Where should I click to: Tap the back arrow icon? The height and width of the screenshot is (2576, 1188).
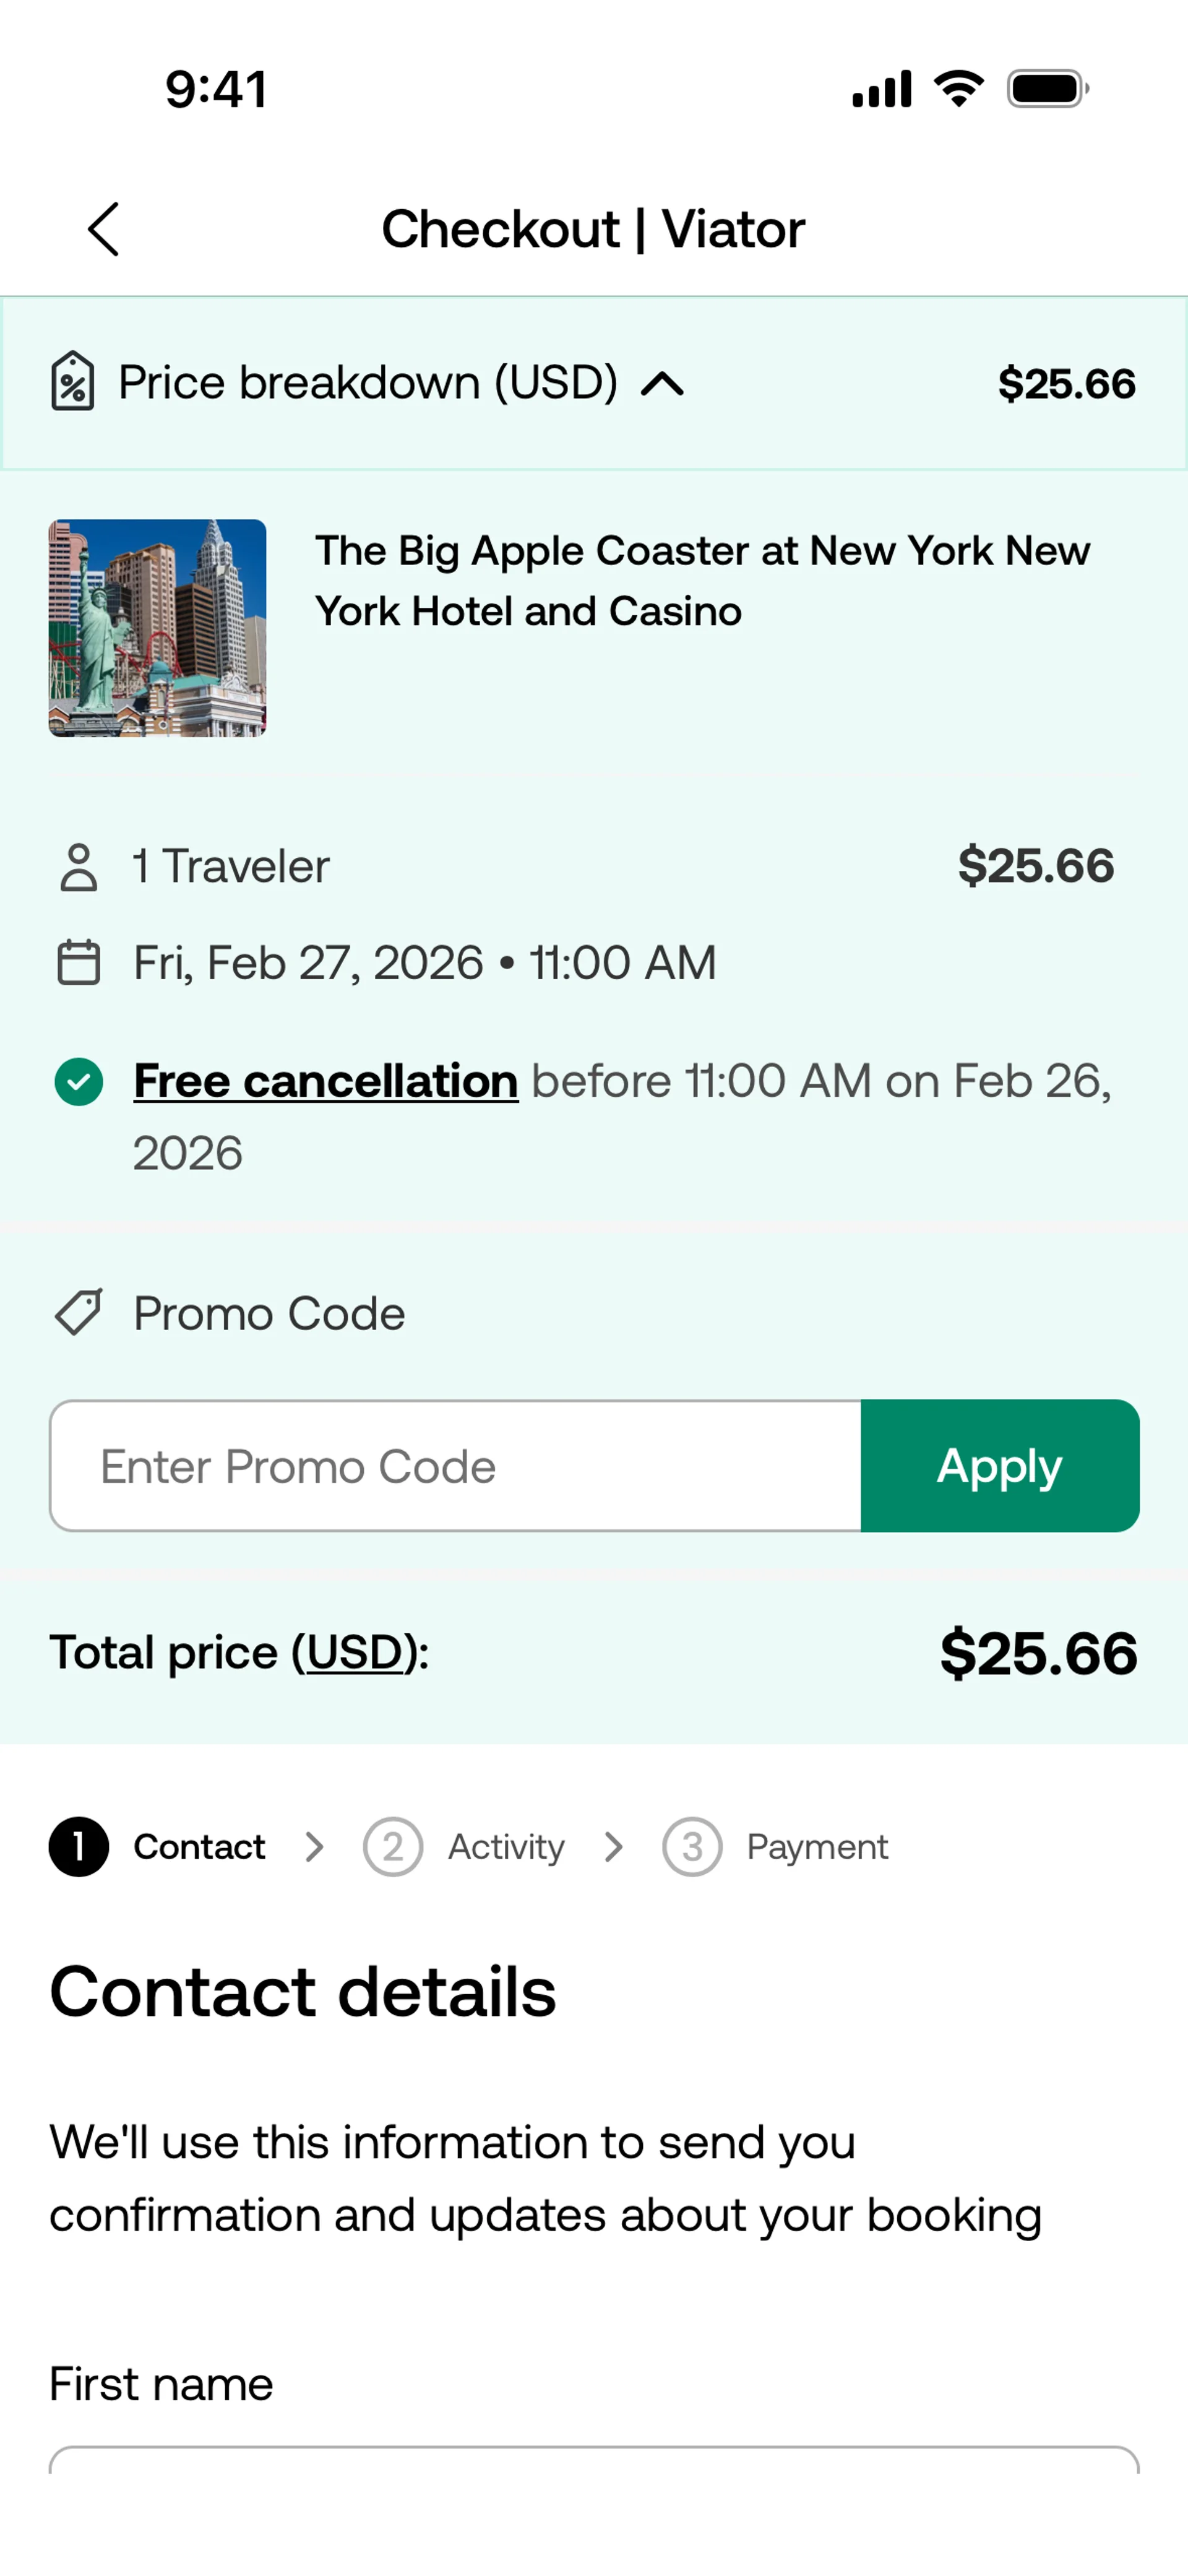(104, 229)
